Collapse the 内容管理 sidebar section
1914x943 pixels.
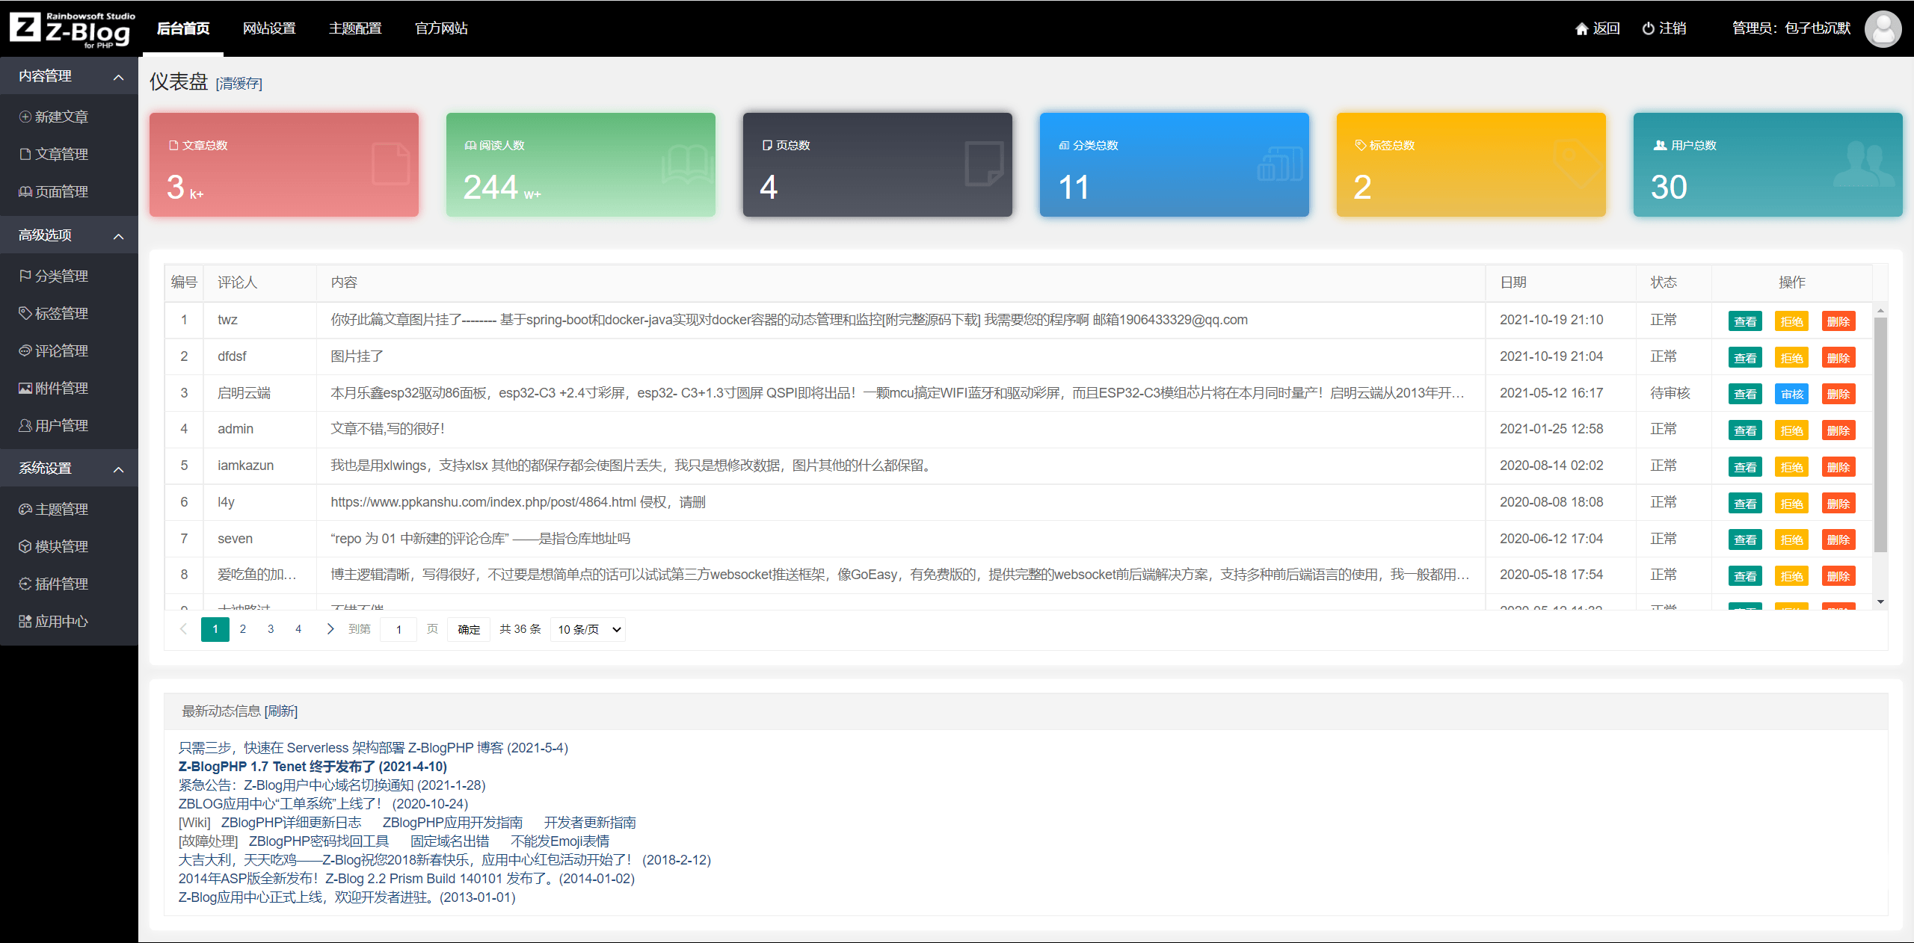click(x=118, y=77)
